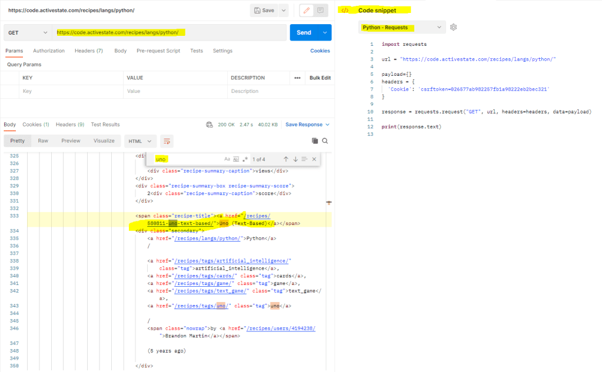This screenshot has width=602, height=372.
Task: Click the Cookies link
Action: point(320,51)
